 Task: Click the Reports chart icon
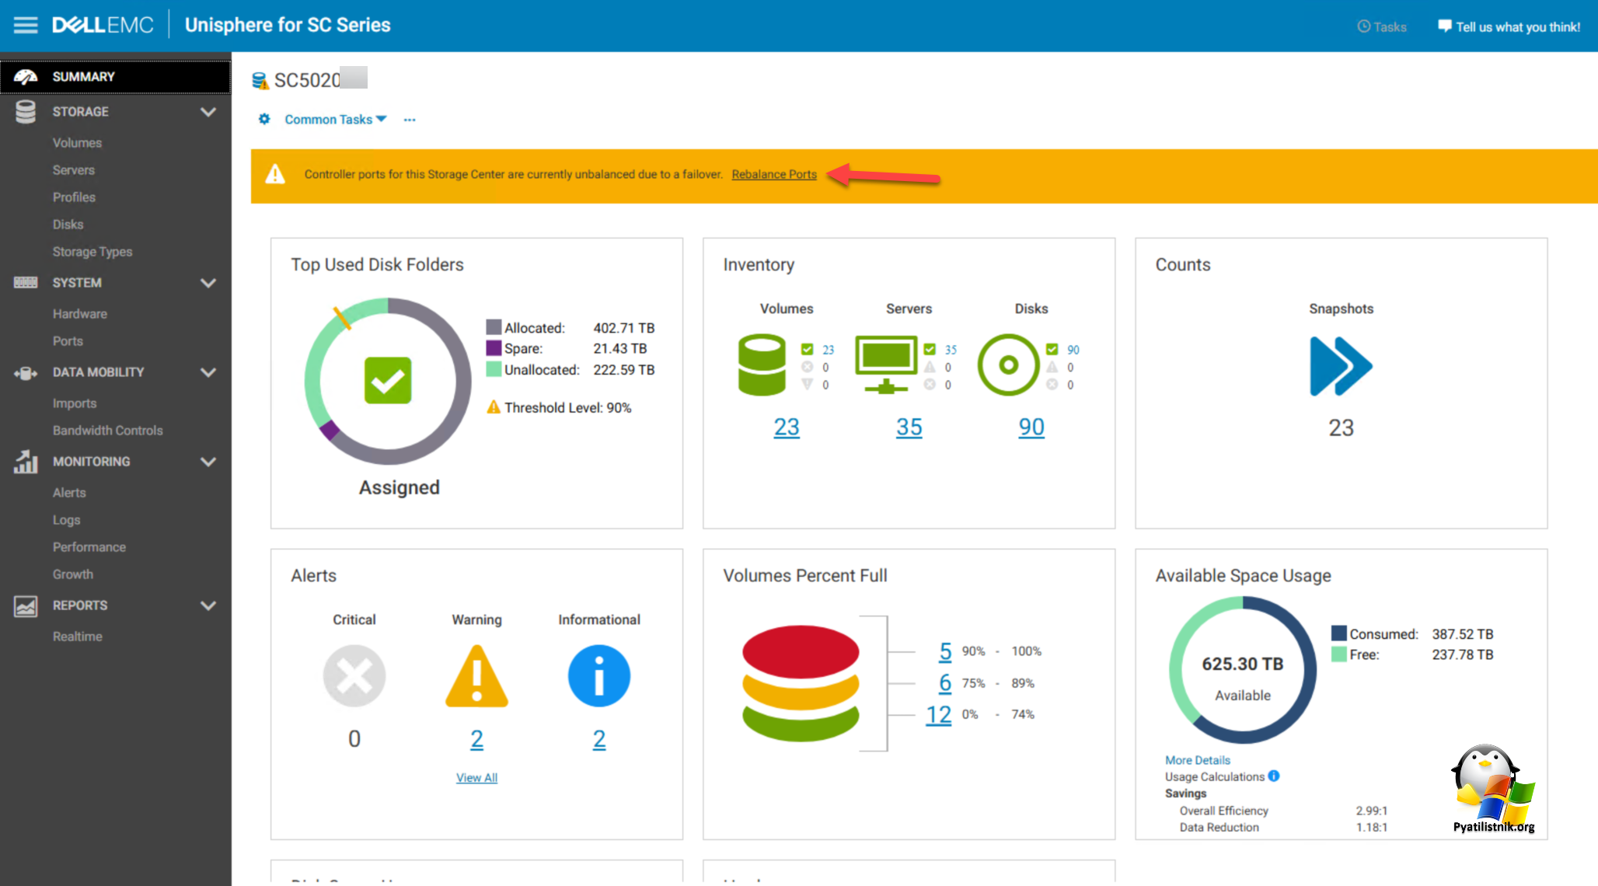coord(26,606)
